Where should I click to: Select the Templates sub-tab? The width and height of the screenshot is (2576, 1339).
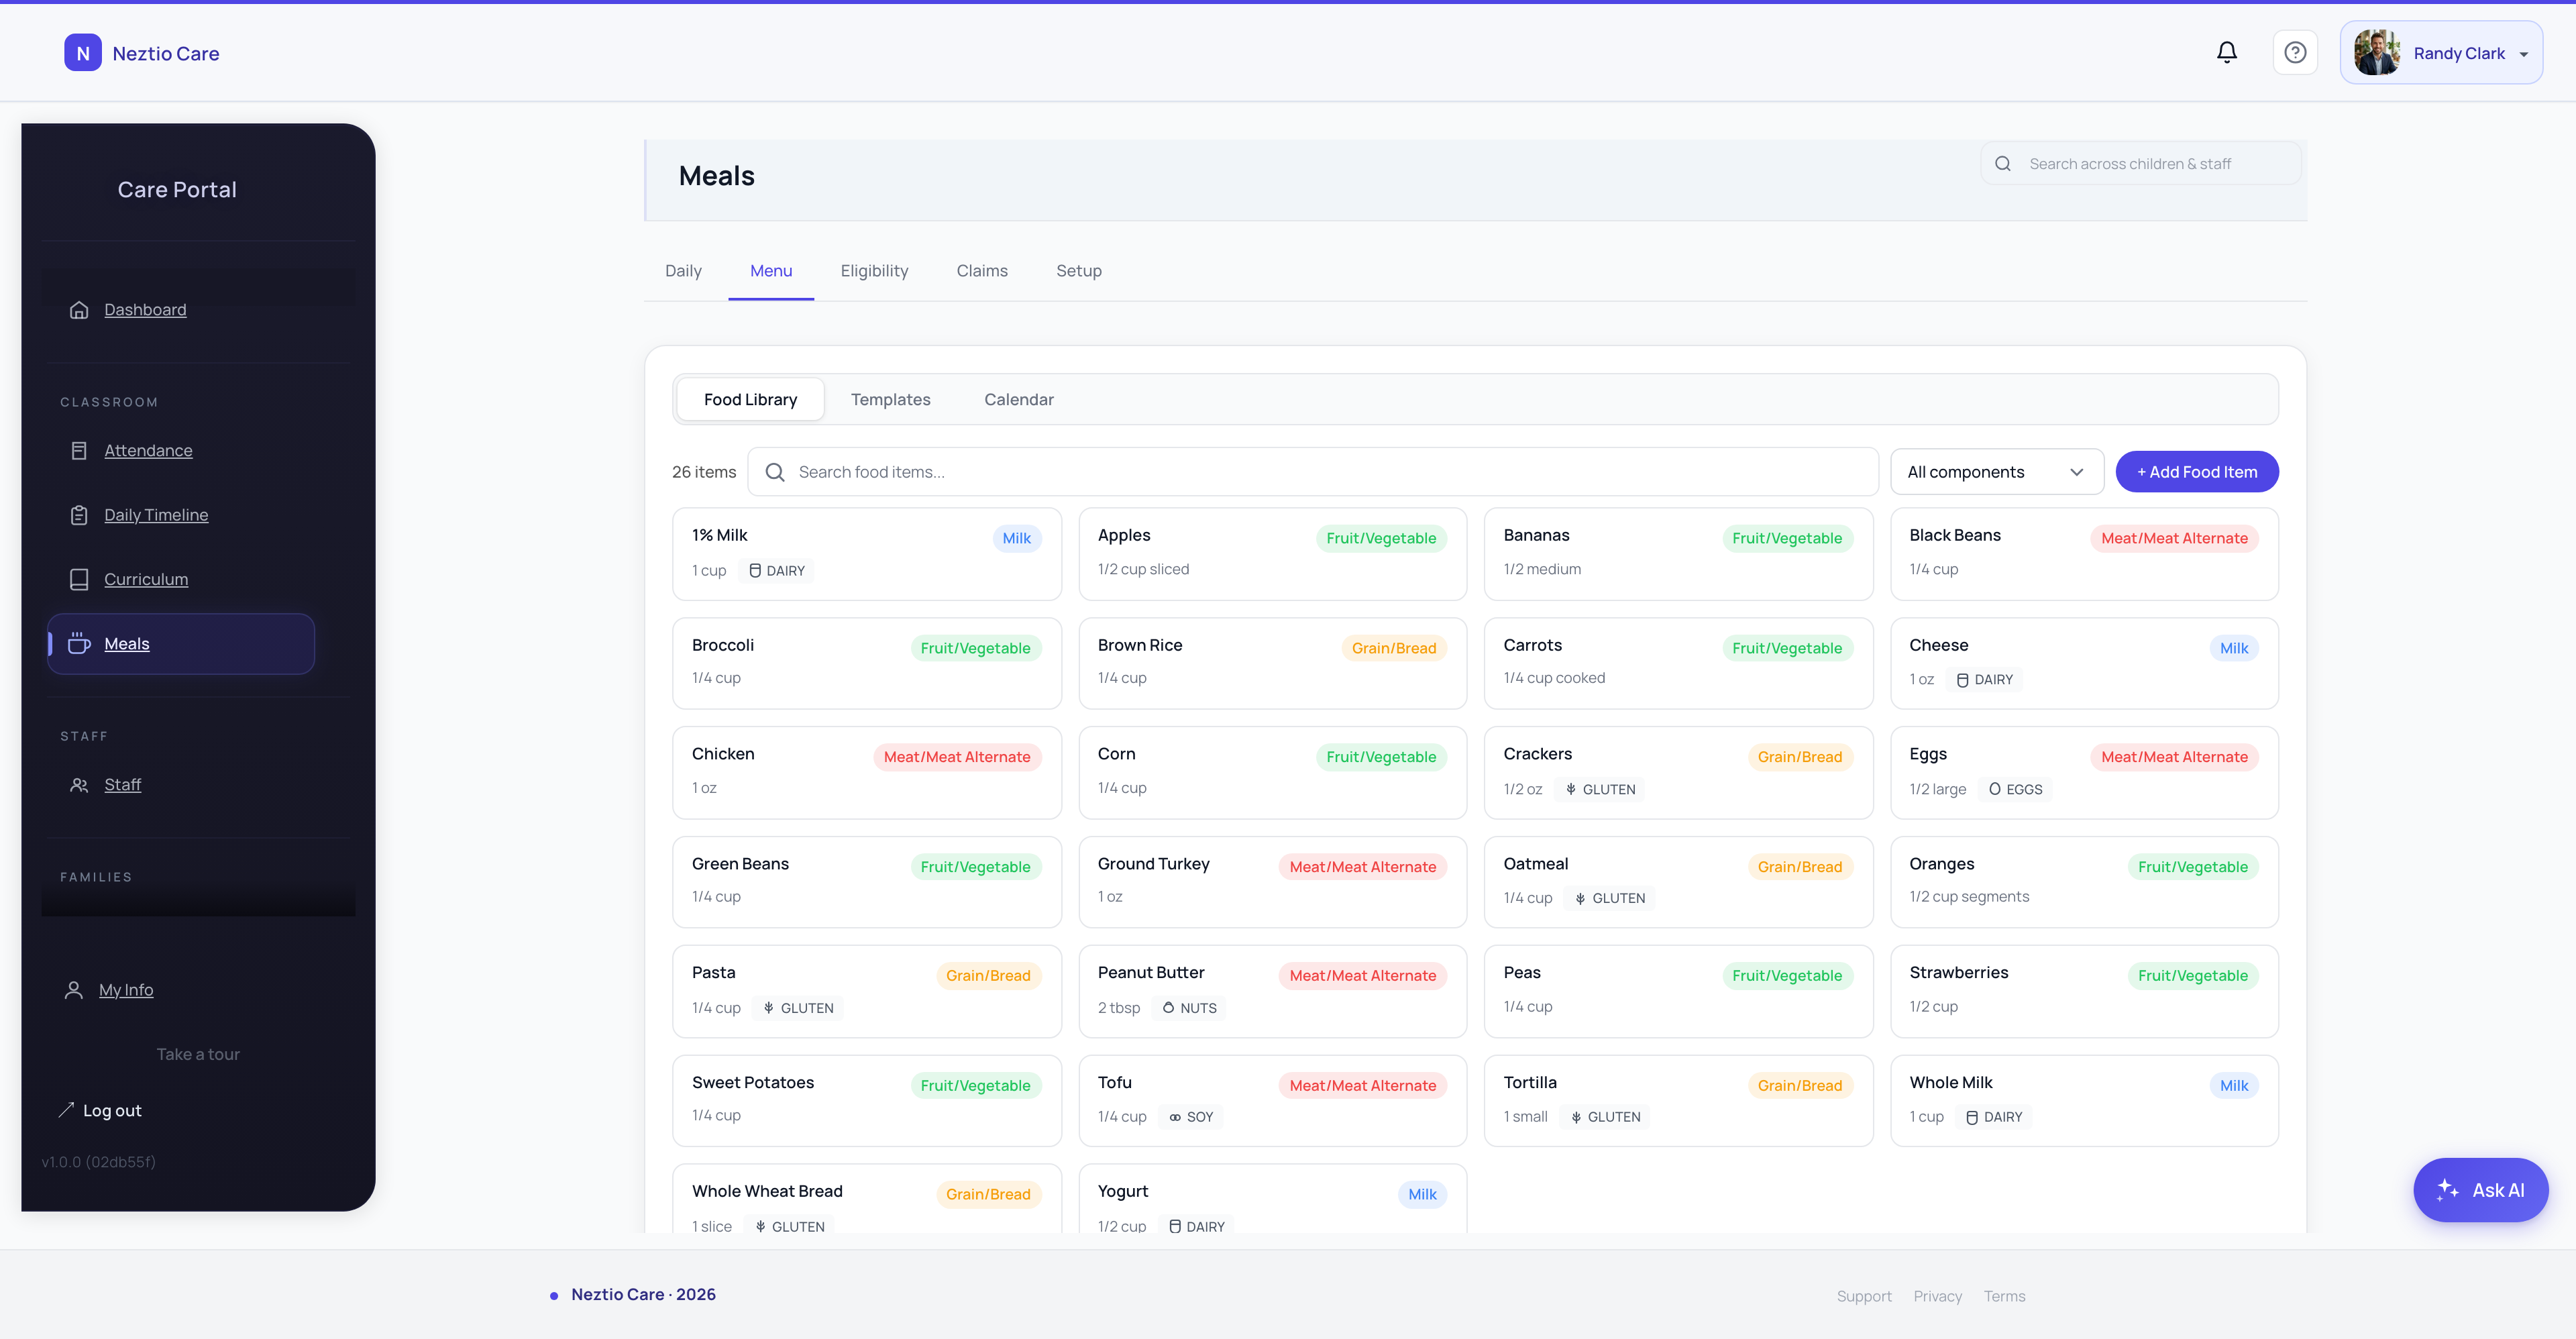890,400
